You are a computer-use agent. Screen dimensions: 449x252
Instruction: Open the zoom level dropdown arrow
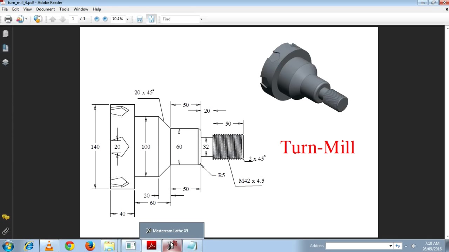pyautogui.click(x=127, y=19)
